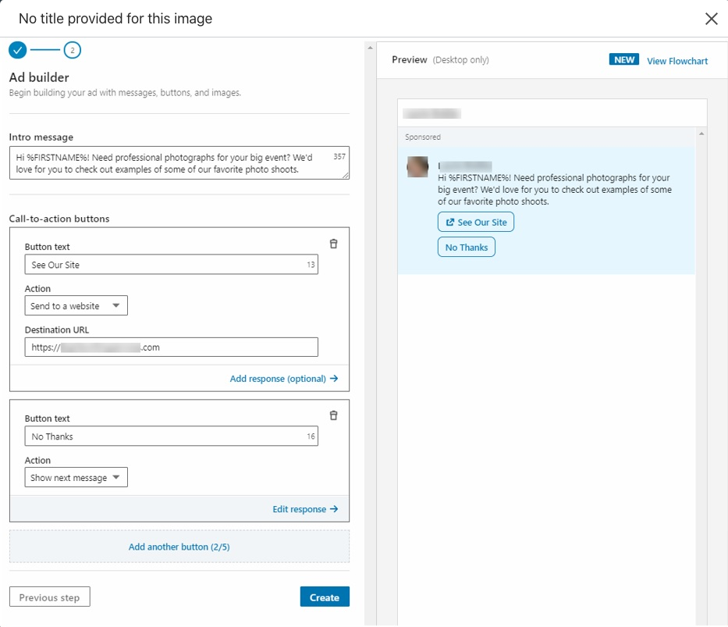Click See Our Site button in preview
Screen dimensions: 728x627
475,223
